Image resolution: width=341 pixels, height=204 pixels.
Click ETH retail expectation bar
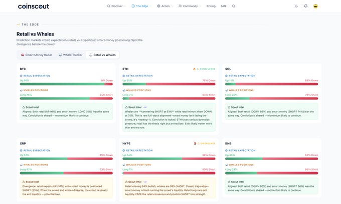tap(169, 84)
